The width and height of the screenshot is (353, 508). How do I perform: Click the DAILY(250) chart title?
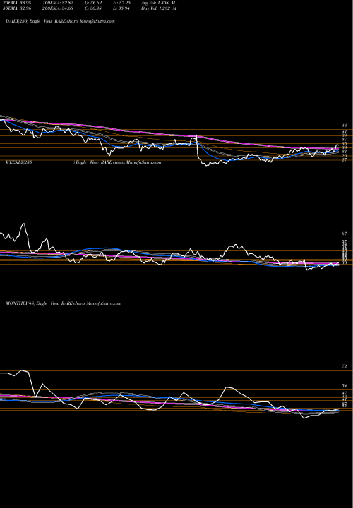60,21
